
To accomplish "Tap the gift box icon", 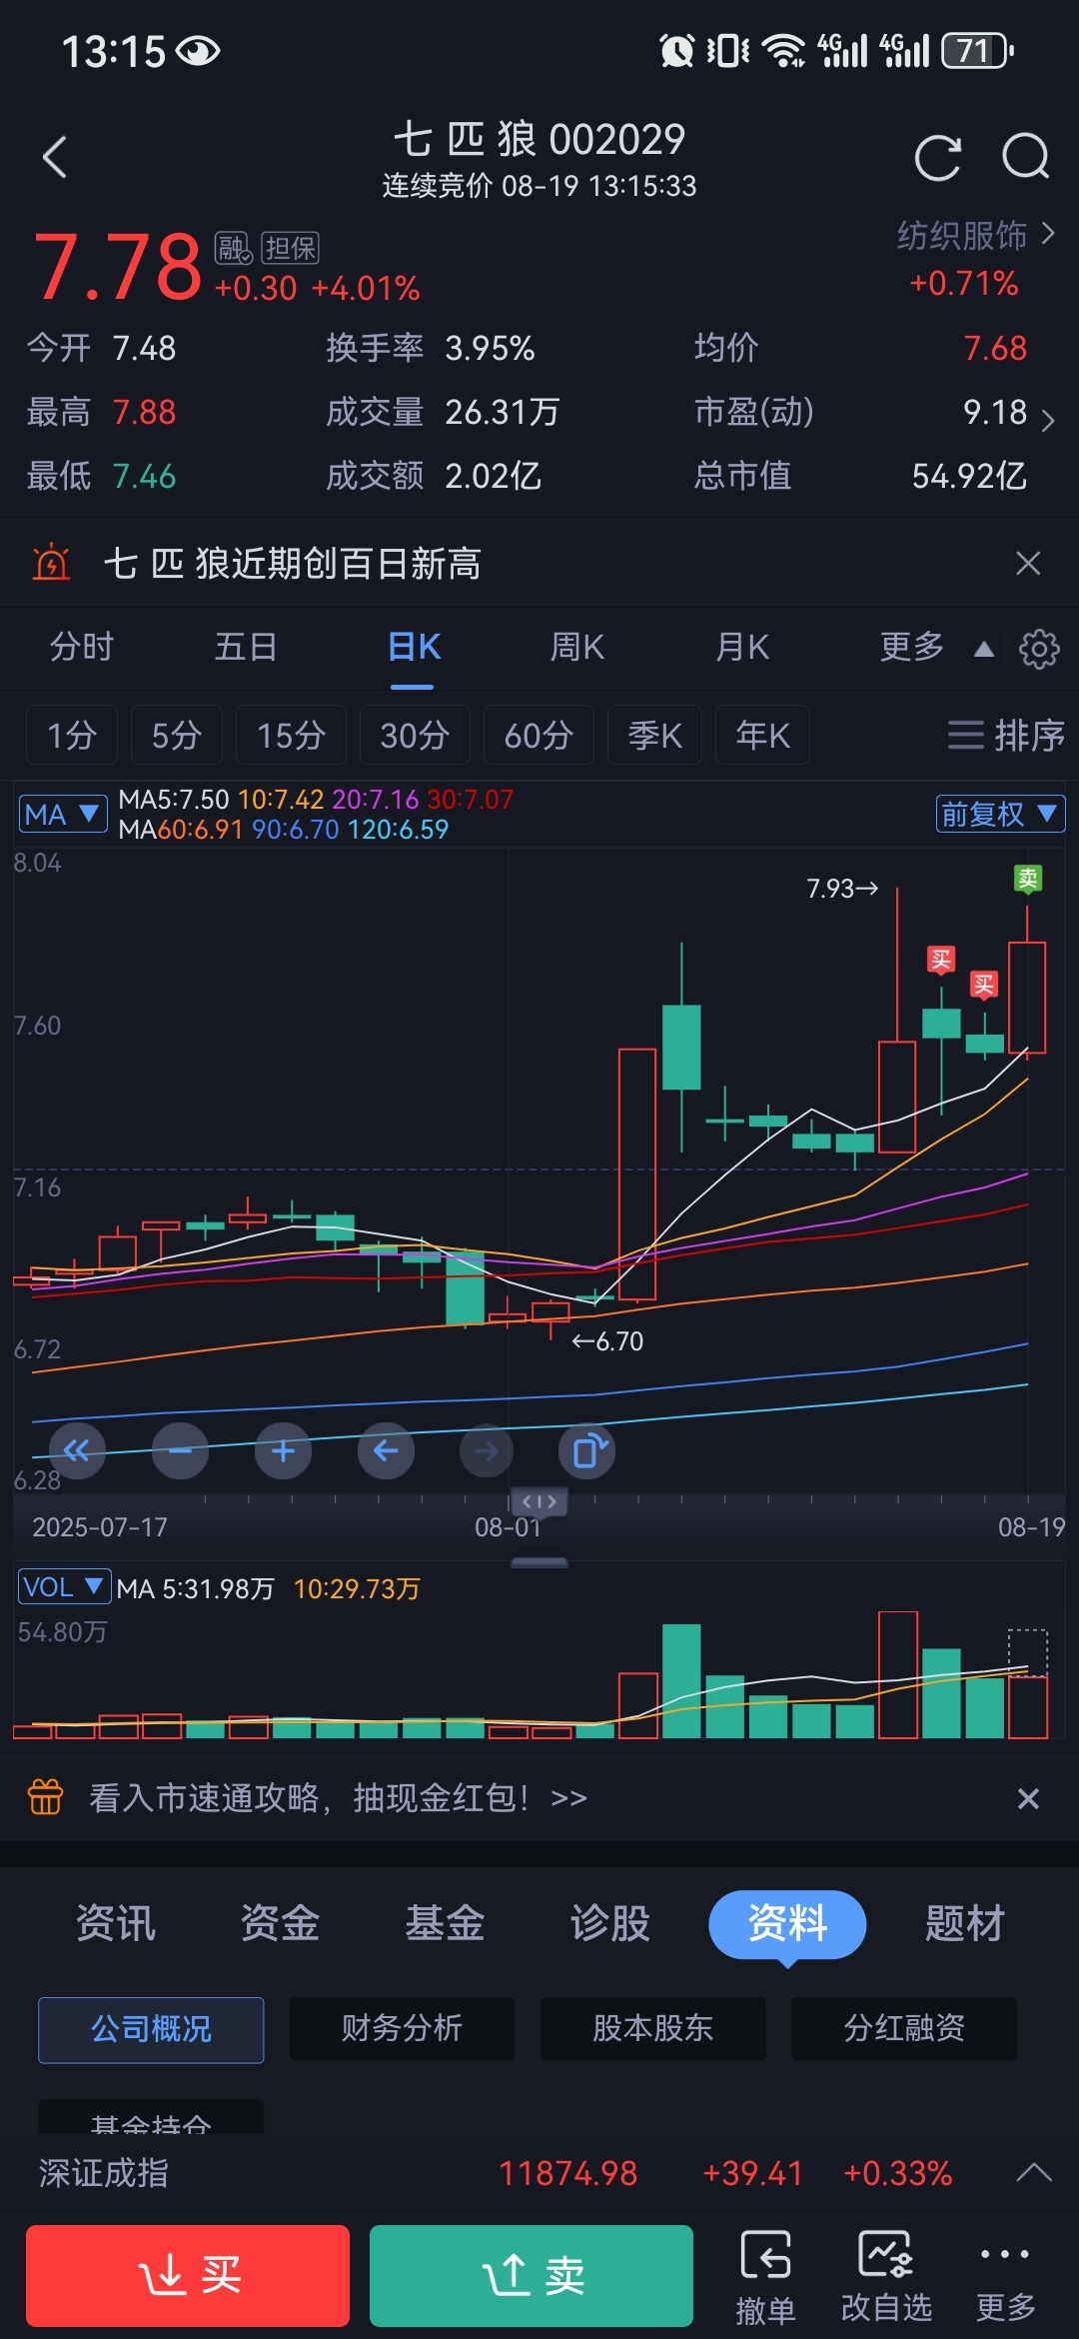I will point(46,1797).
